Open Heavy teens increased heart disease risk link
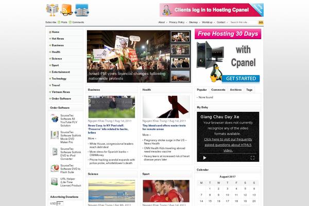Viewport: 309px width, 206px height. tap(167, 158)
